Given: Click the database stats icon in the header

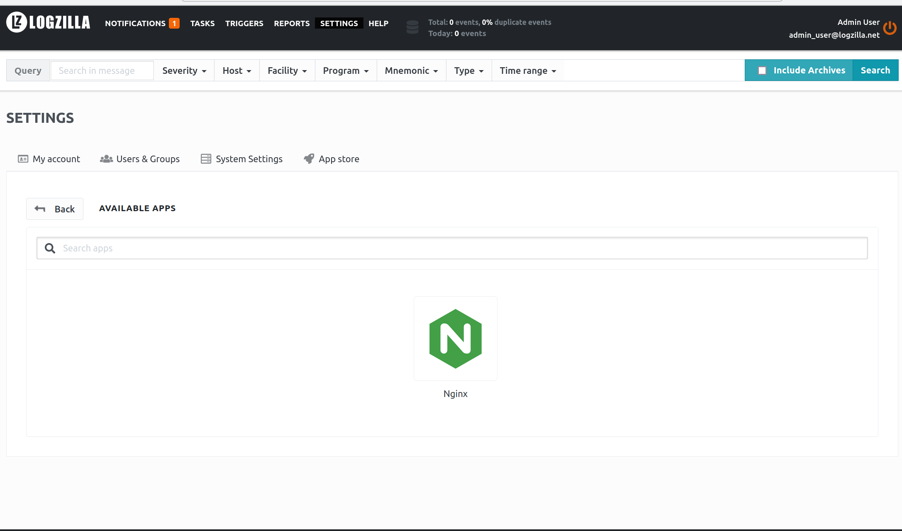Looking at the screenshot, I should pyautogui.click(x=412, y=27).
